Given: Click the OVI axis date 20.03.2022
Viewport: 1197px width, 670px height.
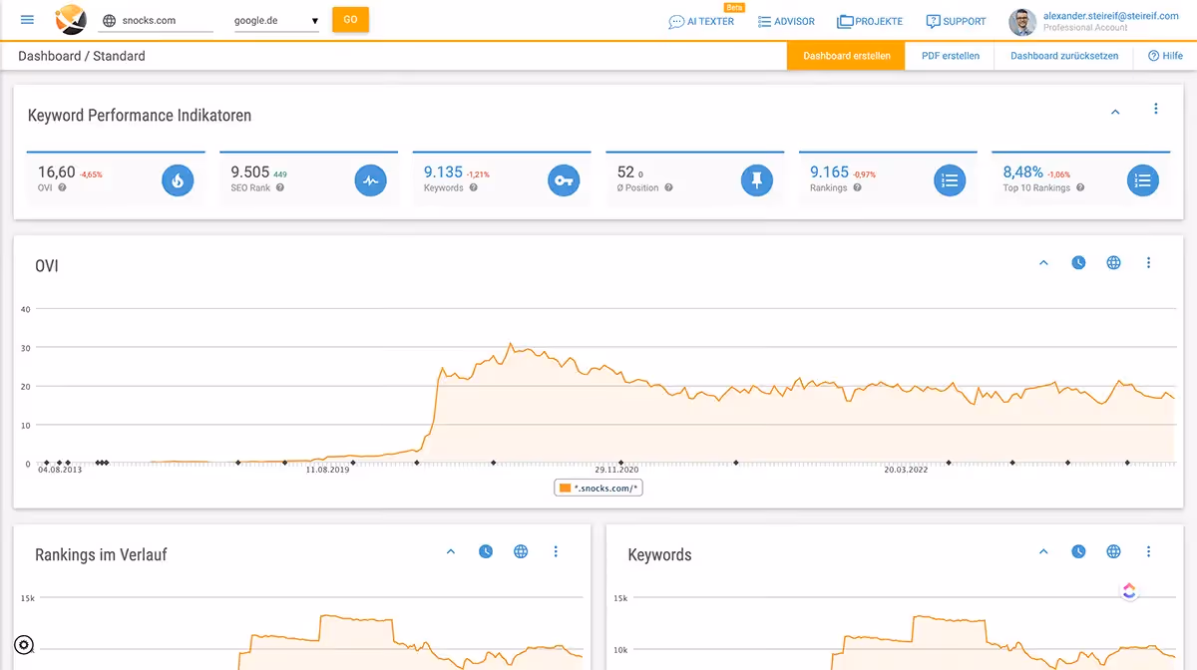Looking at the screenshot, I should (906, 470).
